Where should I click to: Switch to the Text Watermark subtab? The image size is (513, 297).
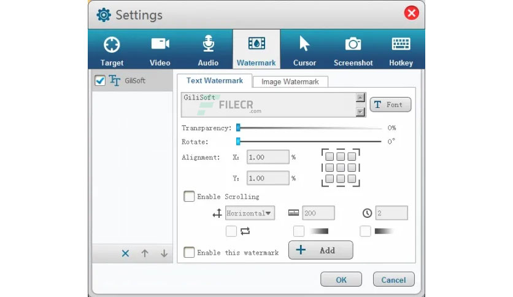point(215,81)
